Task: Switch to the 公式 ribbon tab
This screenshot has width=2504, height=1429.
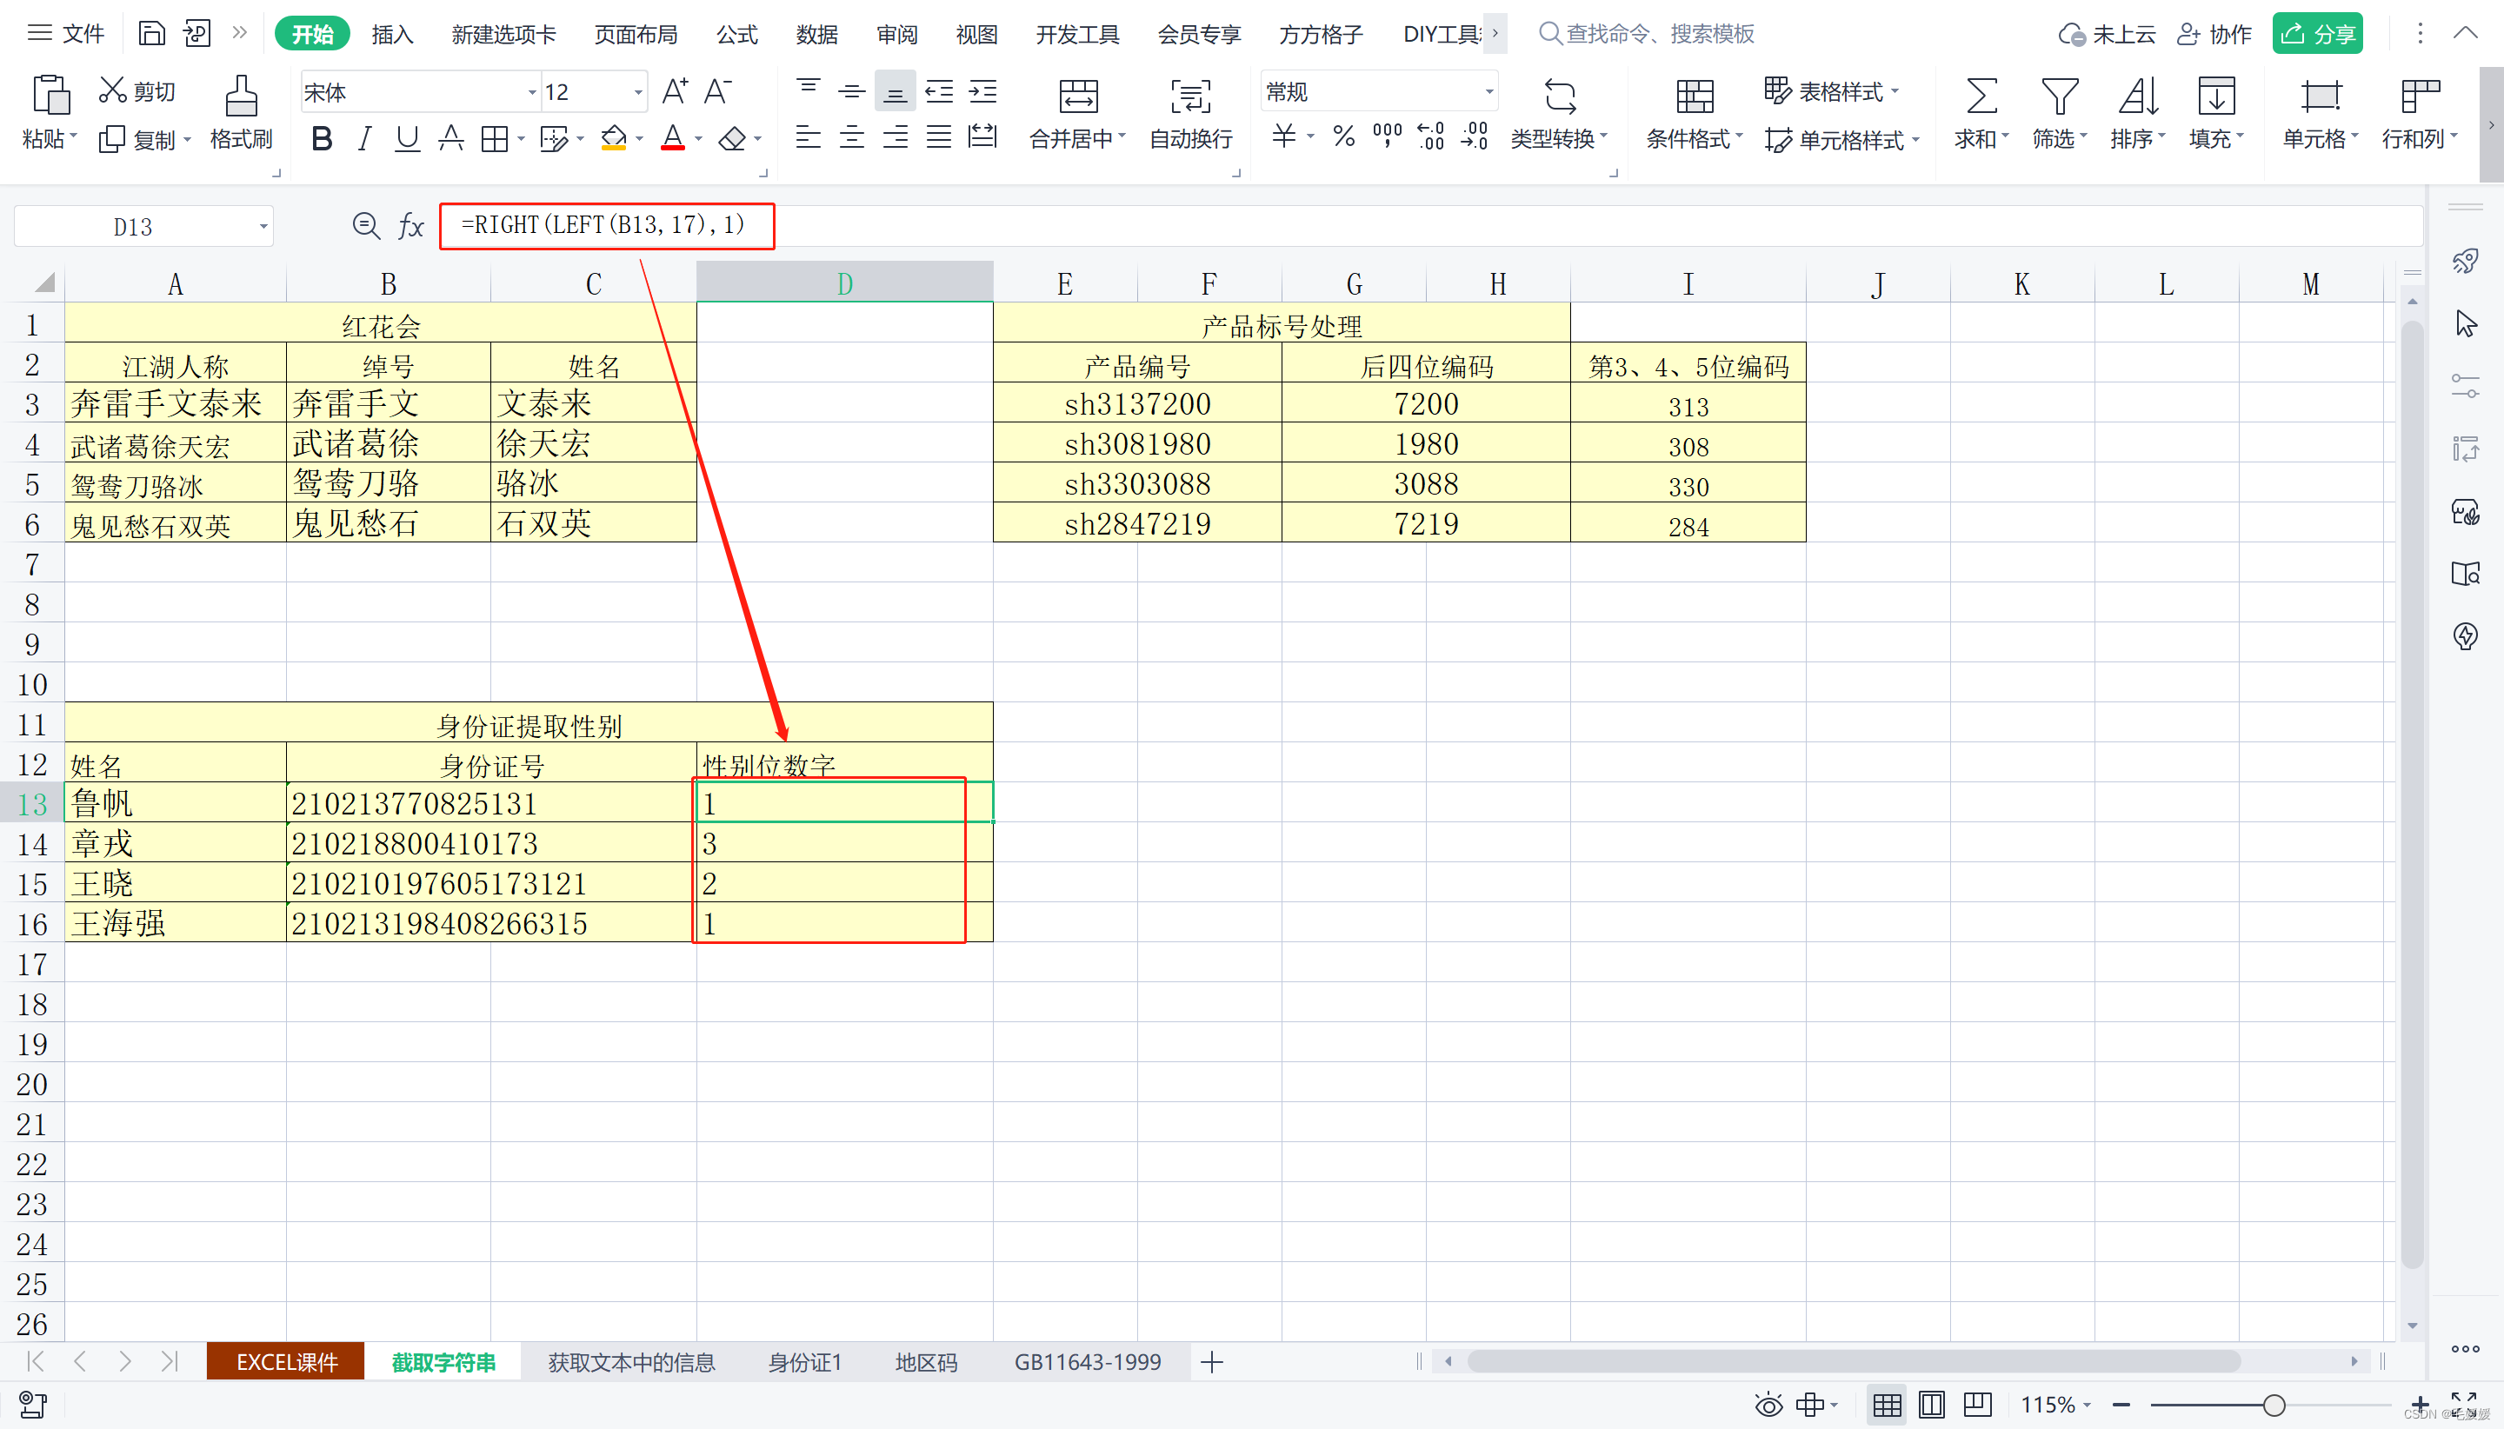Action: [736, 35]
